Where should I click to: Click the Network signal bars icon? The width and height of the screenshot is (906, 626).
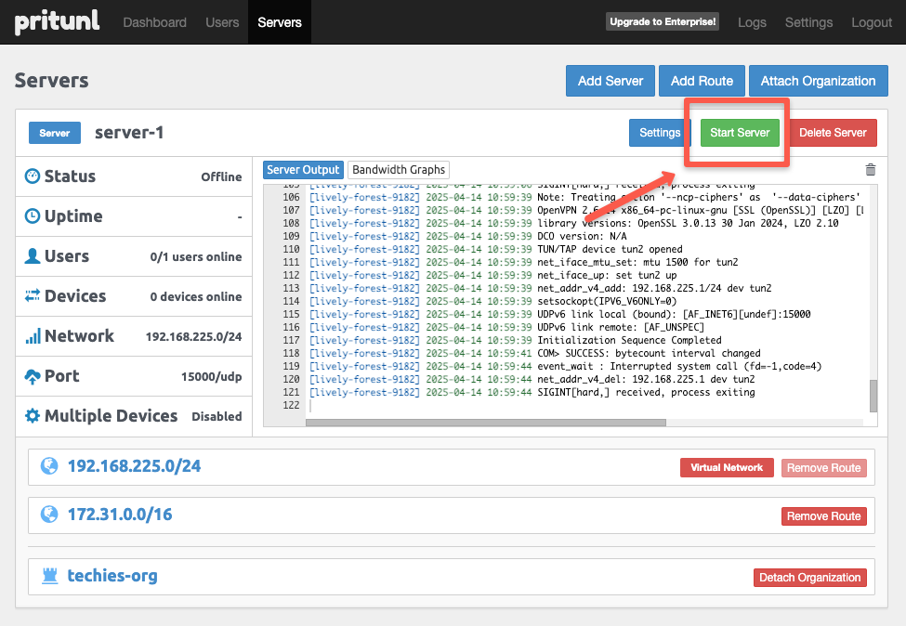[x=33, y=335]
